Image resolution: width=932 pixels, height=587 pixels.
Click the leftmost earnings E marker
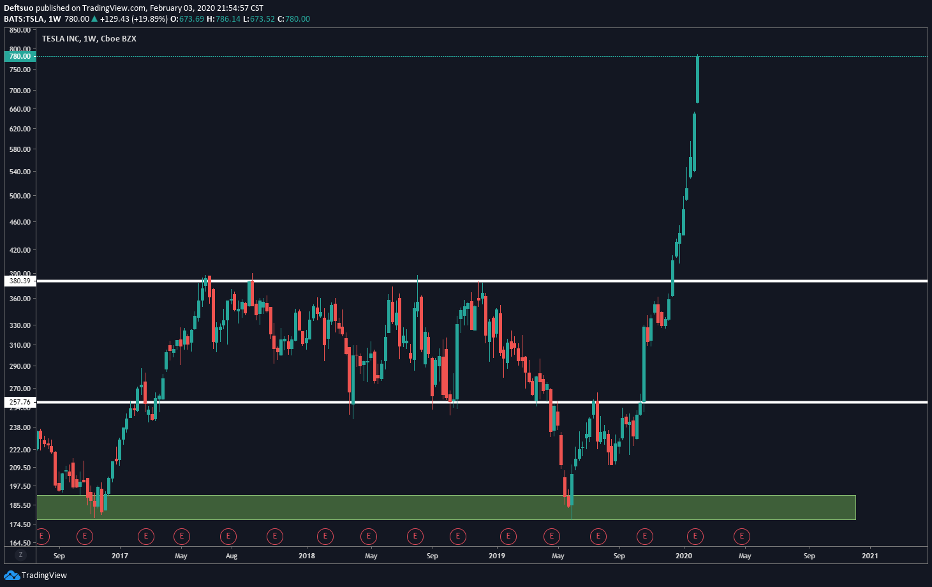click(41, 536)
